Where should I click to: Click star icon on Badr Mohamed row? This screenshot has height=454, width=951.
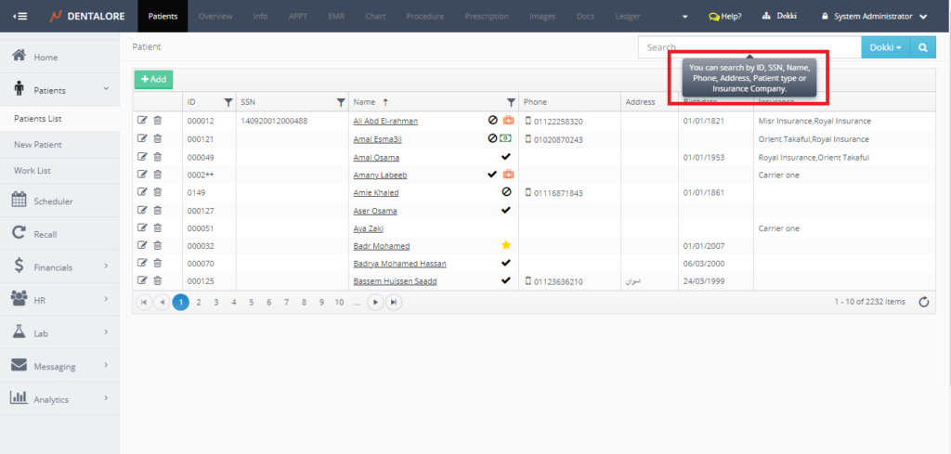506,245
